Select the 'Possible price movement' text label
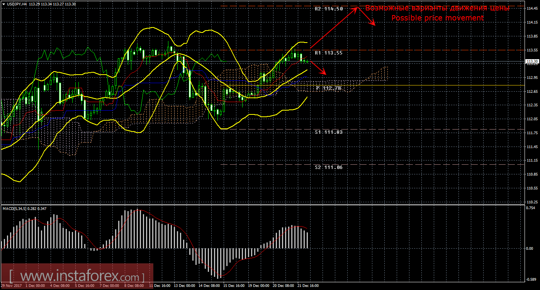The height and width of the screenshot is (290, 540). click(437, 18)
